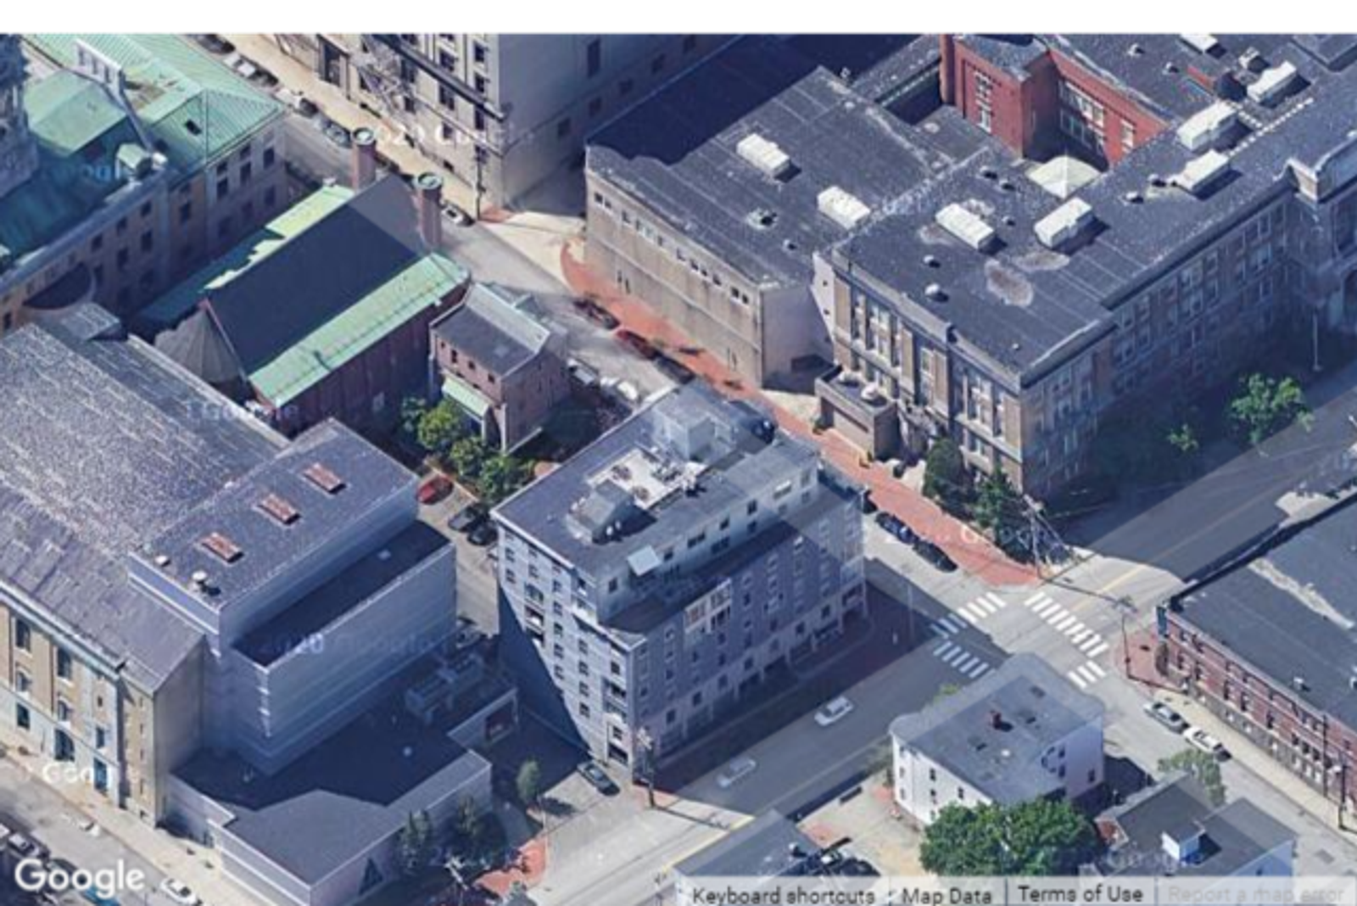Open the Terms of Use link
Screen dimensions: 1357x906
point(1080,894)
